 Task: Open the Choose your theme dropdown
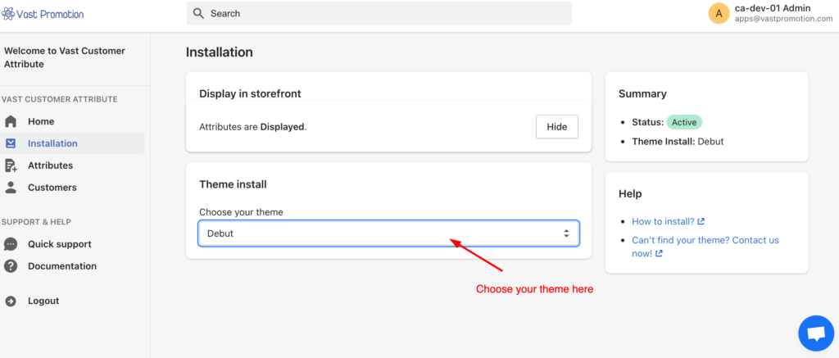coord(388,233)
